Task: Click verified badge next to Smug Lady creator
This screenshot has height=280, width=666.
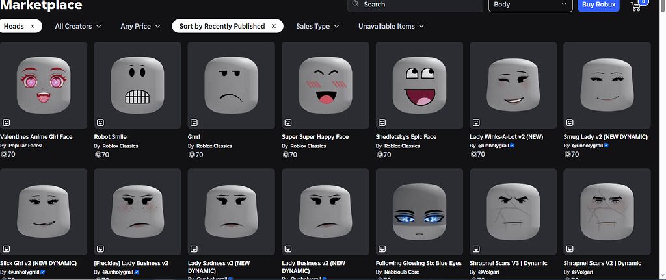Action: click(x=606, y=146)
